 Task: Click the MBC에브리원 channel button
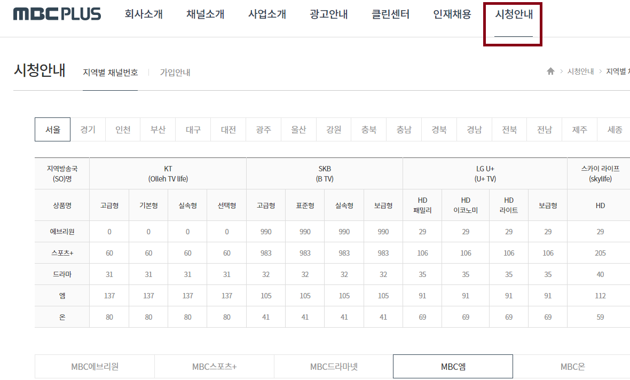point(94,366)
